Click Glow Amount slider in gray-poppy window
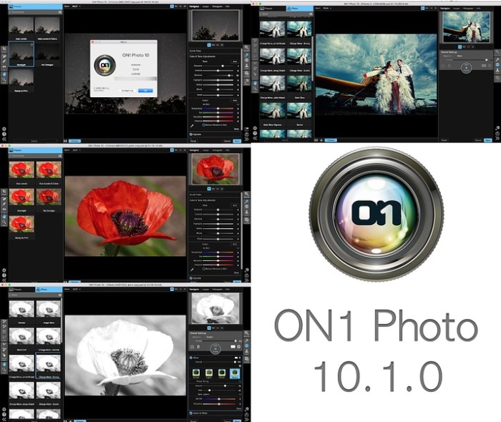Screen dimensions: 501x422 218,386
